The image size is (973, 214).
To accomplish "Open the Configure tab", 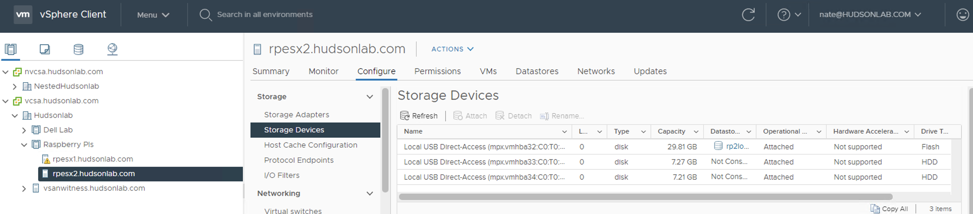I will click(376, 71).
